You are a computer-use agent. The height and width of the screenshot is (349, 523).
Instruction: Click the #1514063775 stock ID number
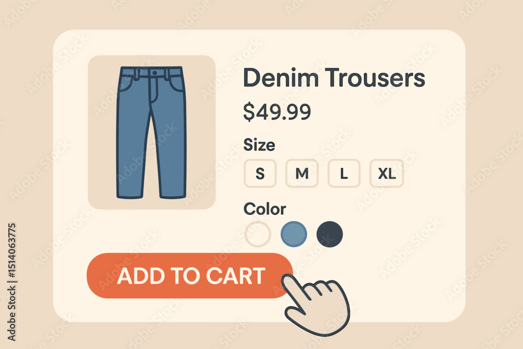pos(12,250)
